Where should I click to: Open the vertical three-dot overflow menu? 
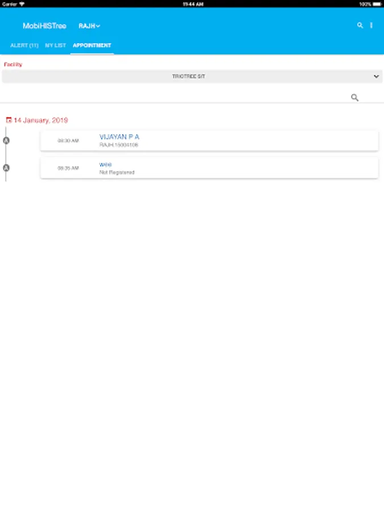pyautogui.click(x=371, y=26)
